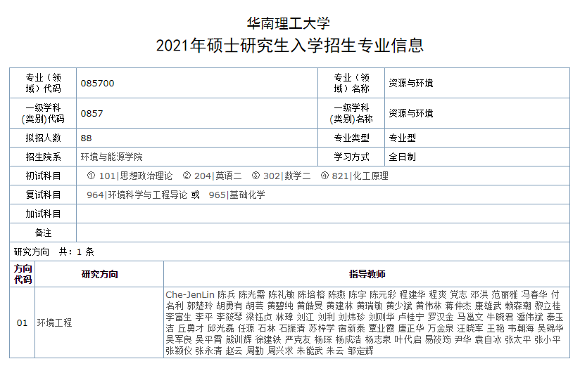This screenshot has width=580, height=366.
Task: Click advisor name 周兴求
Action: [x=280, y=351]
